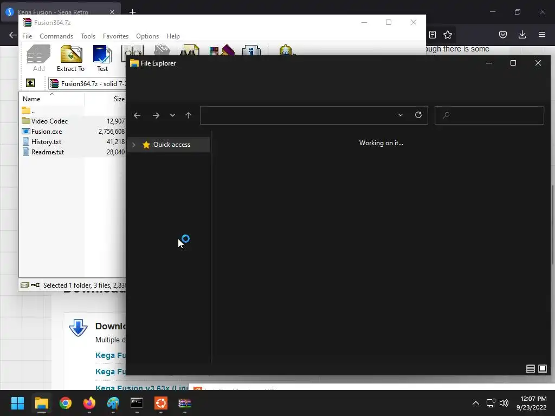
Task: Expand the Quick access tree node
Action: 134,145
